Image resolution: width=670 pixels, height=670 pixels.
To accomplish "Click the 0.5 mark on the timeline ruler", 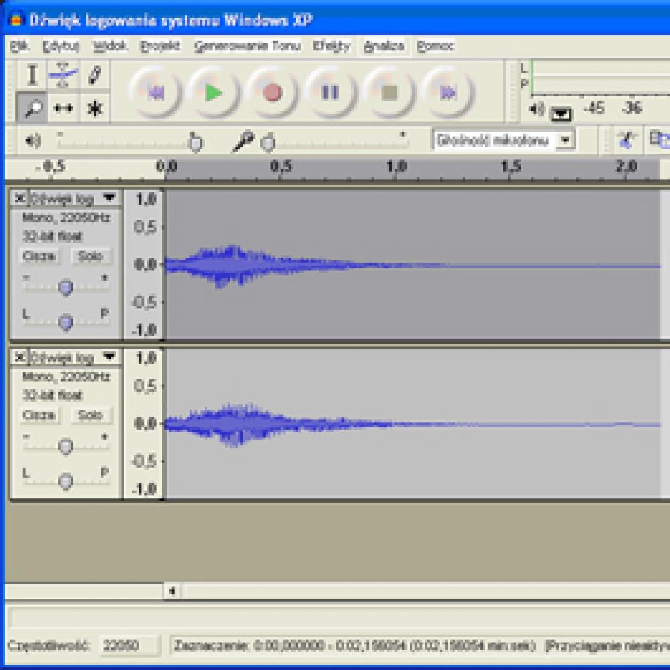I will click(281, 166).
